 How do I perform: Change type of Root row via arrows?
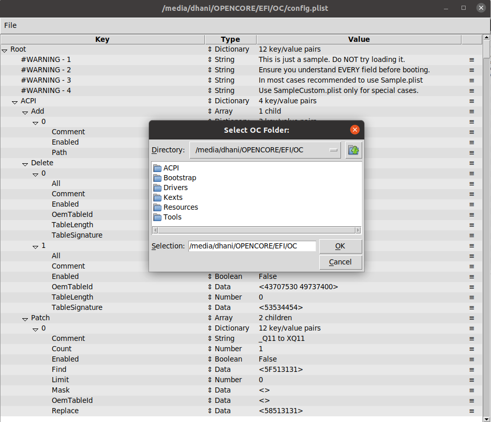tap(210, 49)
